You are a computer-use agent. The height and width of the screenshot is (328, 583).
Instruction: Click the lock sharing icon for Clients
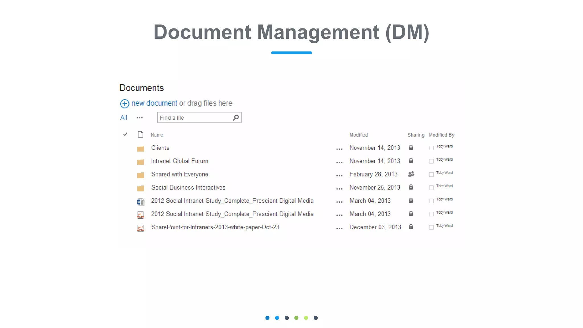pos(411,147)
